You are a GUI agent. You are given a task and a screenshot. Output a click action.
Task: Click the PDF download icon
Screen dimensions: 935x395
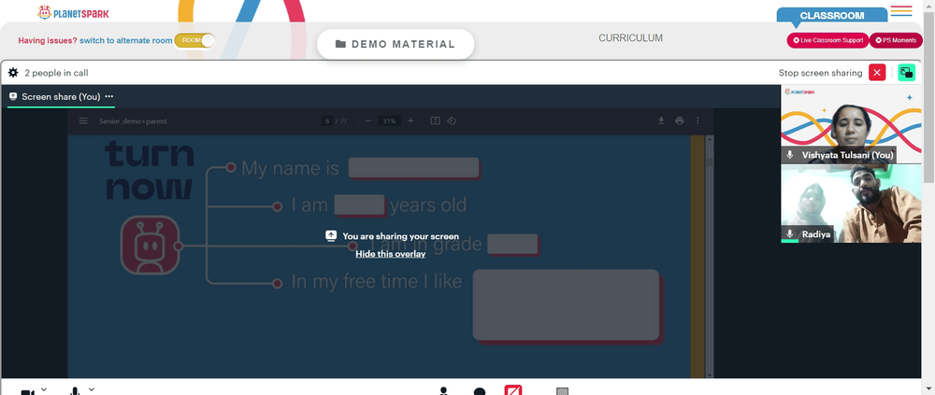[x=661, y=121]
